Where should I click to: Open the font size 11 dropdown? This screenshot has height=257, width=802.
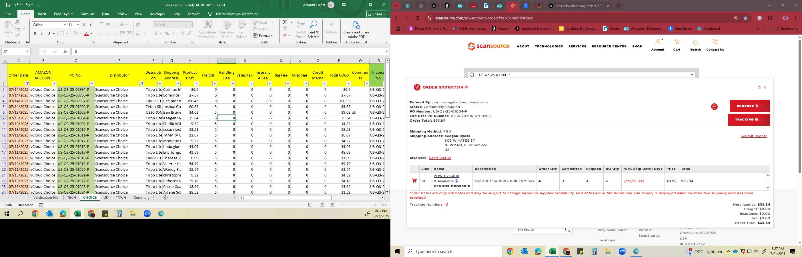[78, 25]
